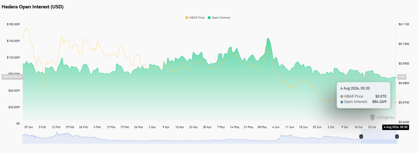The image size is (419, 153).
Task: Click the 26 Feb date label
Action: click(83, 127)
